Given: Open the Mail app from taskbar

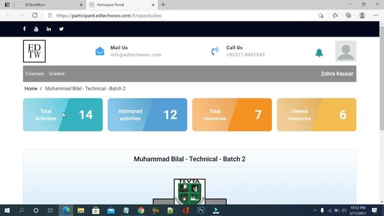Looking at the screenshot, I should point(110,211).
